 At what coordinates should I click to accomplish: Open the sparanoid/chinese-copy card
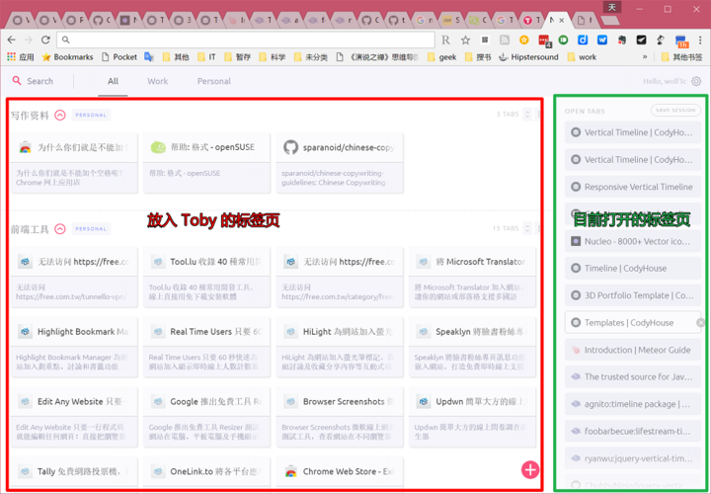click(x=340, y=163)
